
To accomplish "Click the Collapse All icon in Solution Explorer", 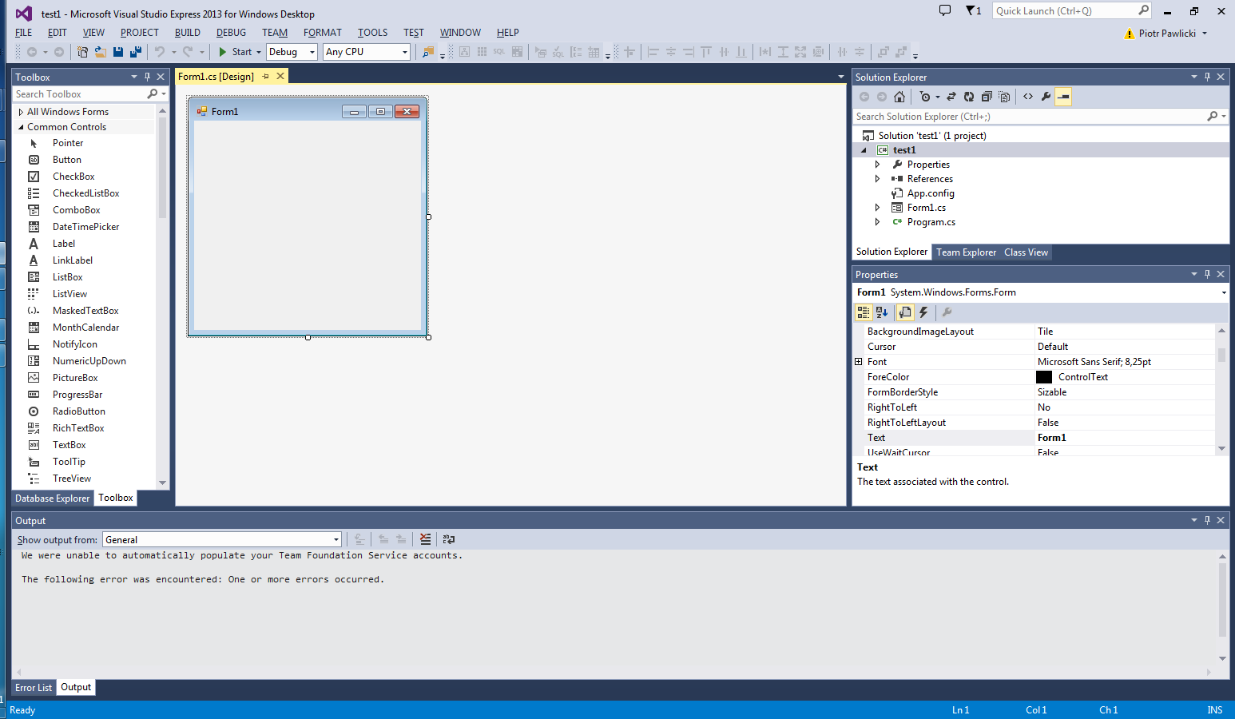I will (x=987, y=97).
